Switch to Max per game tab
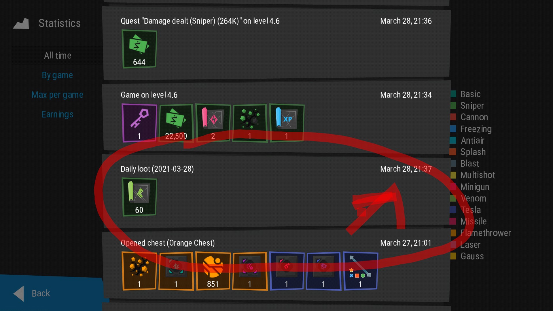Viewport: 553px width, 311px height. click(x=57, y=95)
